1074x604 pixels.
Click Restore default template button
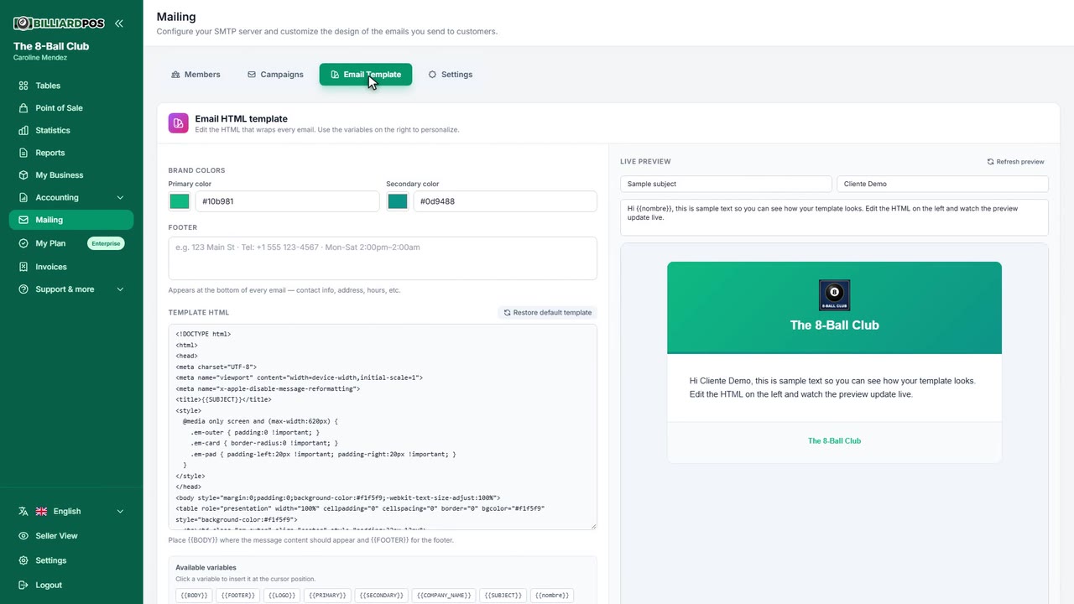[x=547, y=313]
